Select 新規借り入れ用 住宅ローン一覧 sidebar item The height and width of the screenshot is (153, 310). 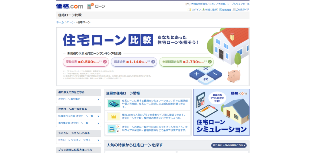[78, 116]
